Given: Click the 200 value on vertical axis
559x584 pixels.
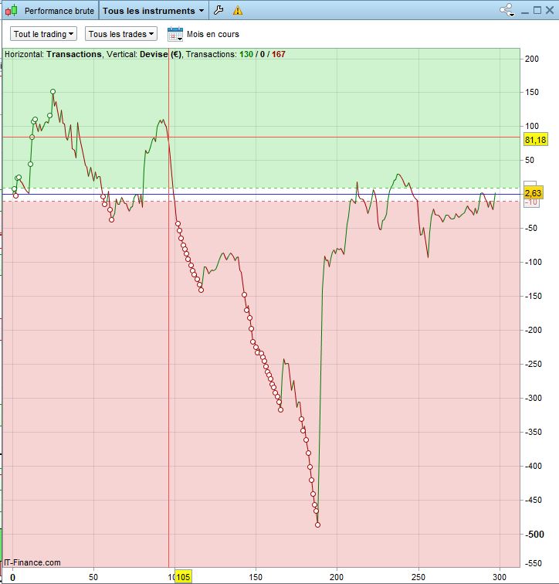Looking at the screenshot, I should click(x=531, y=59).
